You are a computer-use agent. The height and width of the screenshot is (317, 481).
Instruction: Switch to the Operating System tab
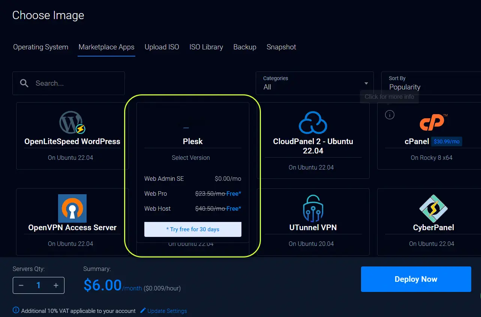[x=41, y=47]
